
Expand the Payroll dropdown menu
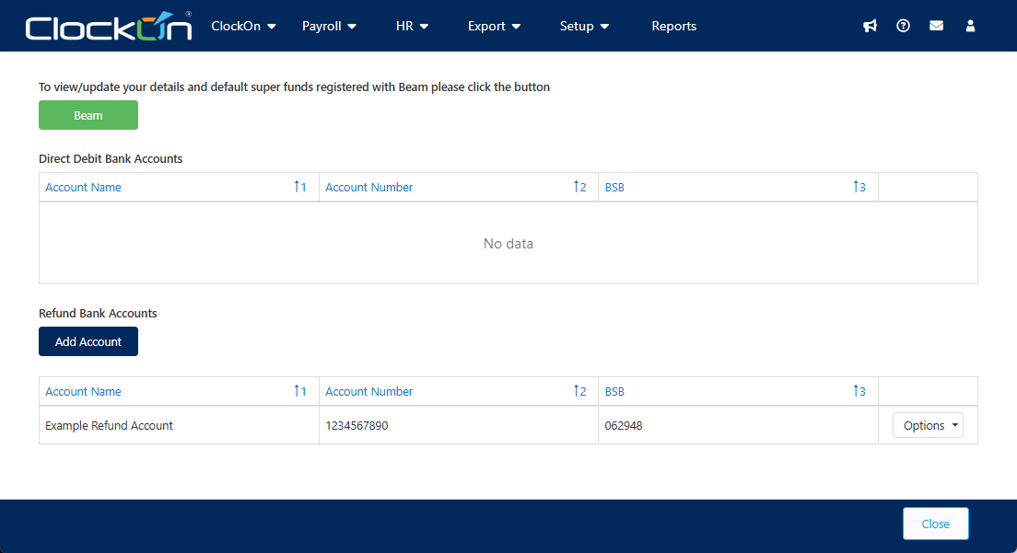click(329, 26)
